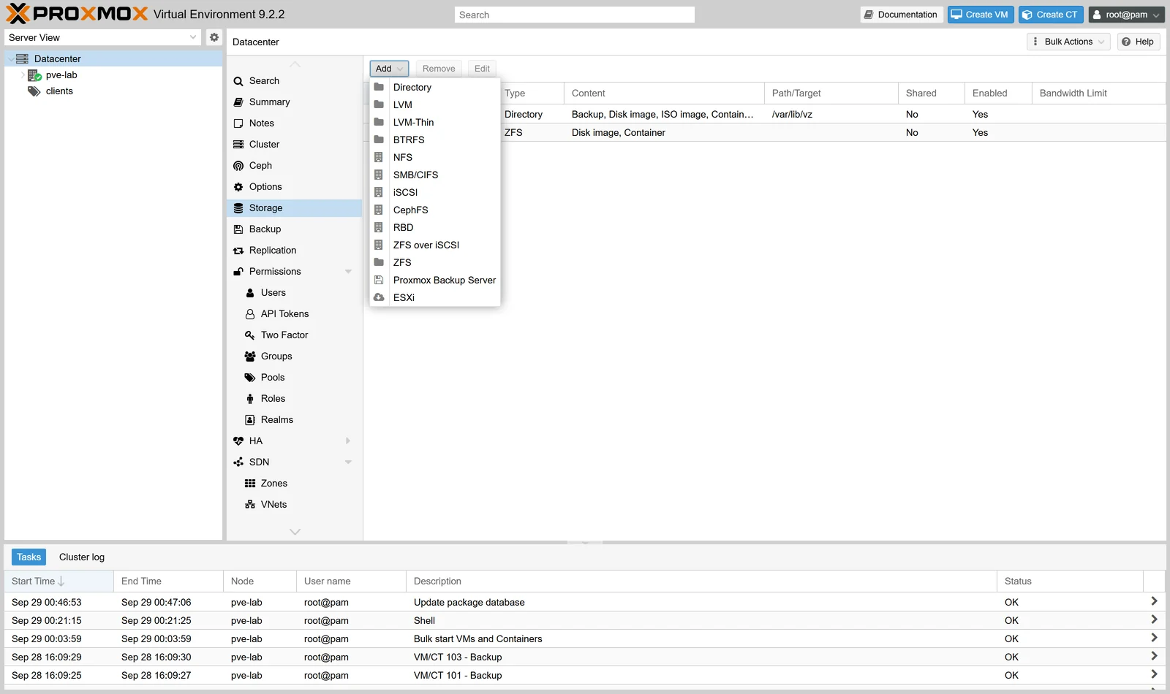This screenshot has height=694, width=1170.
Task: Open Zones via its grid icon
Action: pos(250,484)
